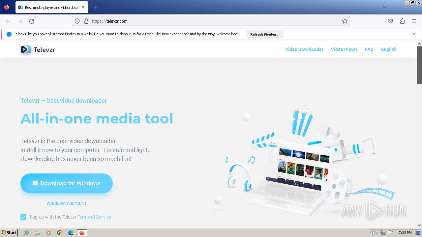
Task: Open the Save to Pocket icon
Action: click(390, 21)
